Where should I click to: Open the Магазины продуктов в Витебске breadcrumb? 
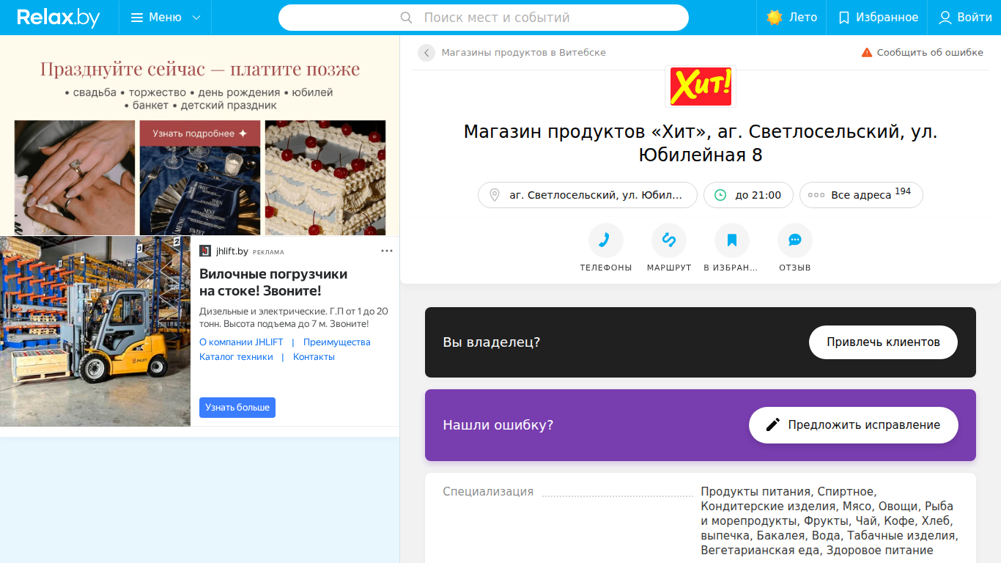523,53
